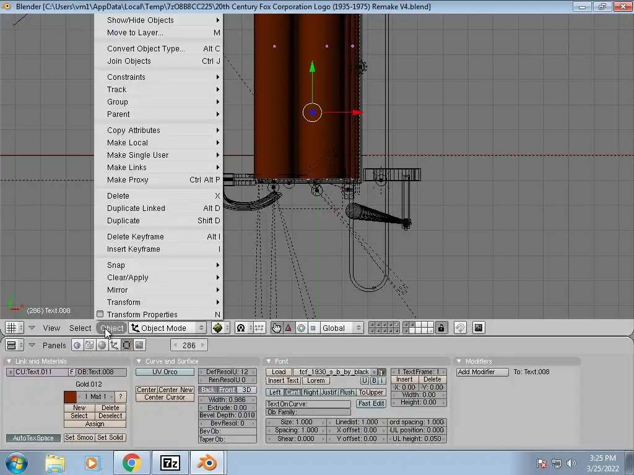The image size is (634, 475).
Task: Collapse the Curve and Surface panel
Action: pyautogui.click(x=139, y=361)
